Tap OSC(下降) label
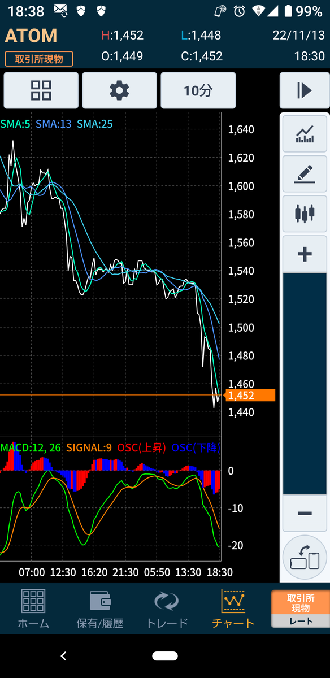 point(196,448)
